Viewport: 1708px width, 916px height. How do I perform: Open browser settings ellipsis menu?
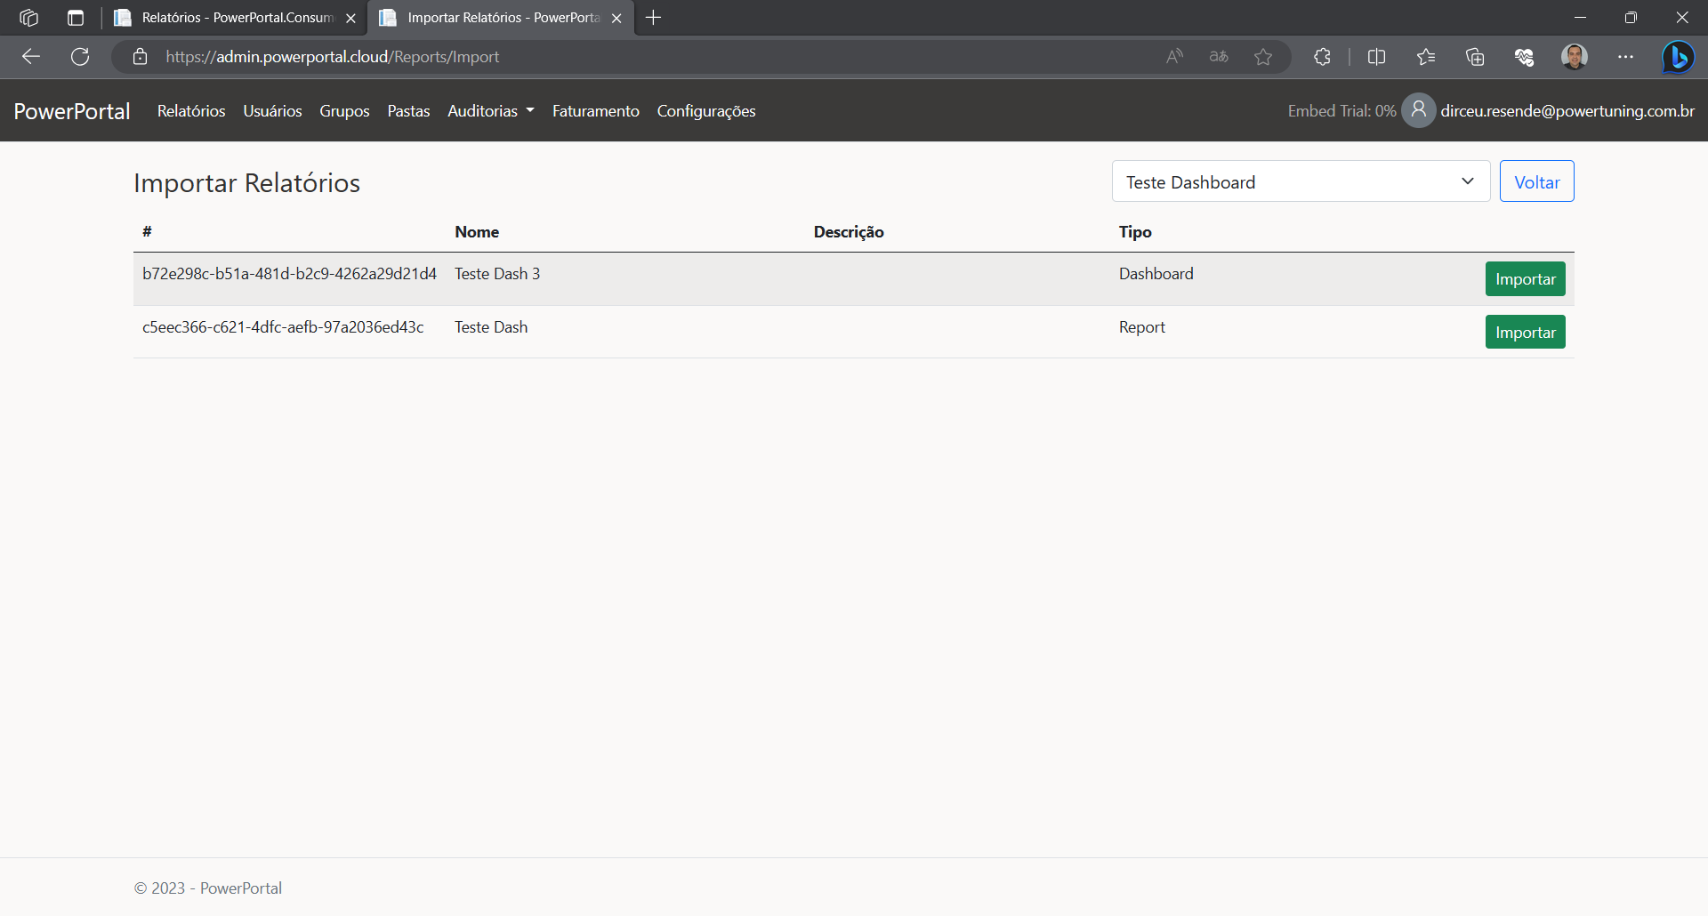pyautogui.click(x=1625, y=57)
